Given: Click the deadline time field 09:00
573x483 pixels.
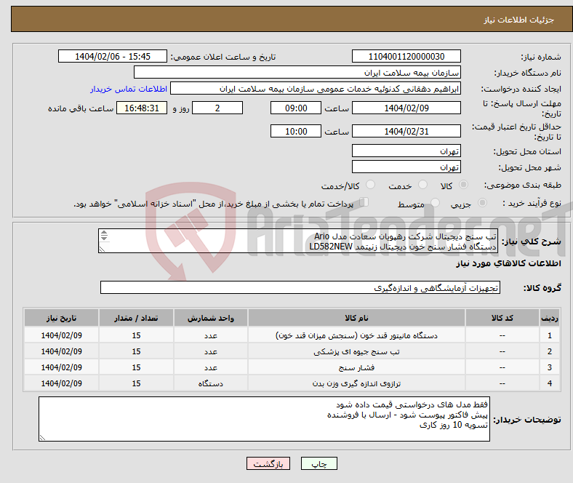Looking at the screenshot, I should click(x=296, y=108).
